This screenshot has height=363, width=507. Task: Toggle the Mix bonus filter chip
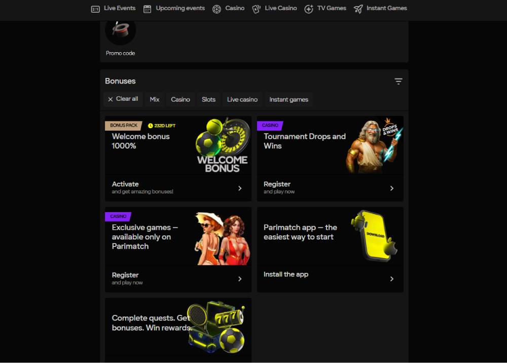(x=155, y=100)
